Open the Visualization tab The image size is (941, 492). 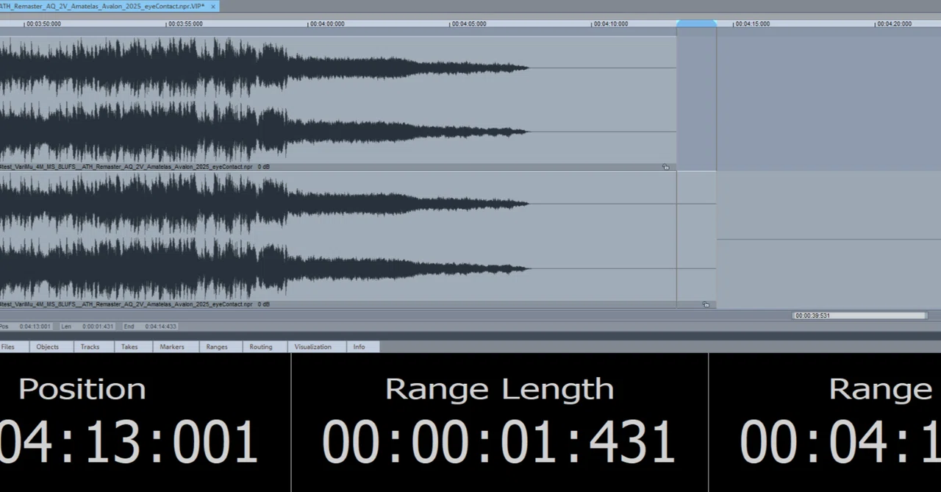pos(313,346)
